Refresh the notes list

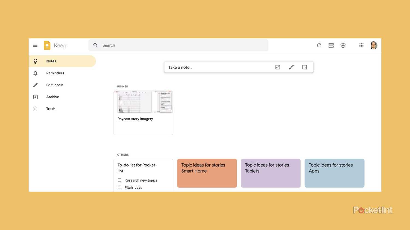[319, 45]
